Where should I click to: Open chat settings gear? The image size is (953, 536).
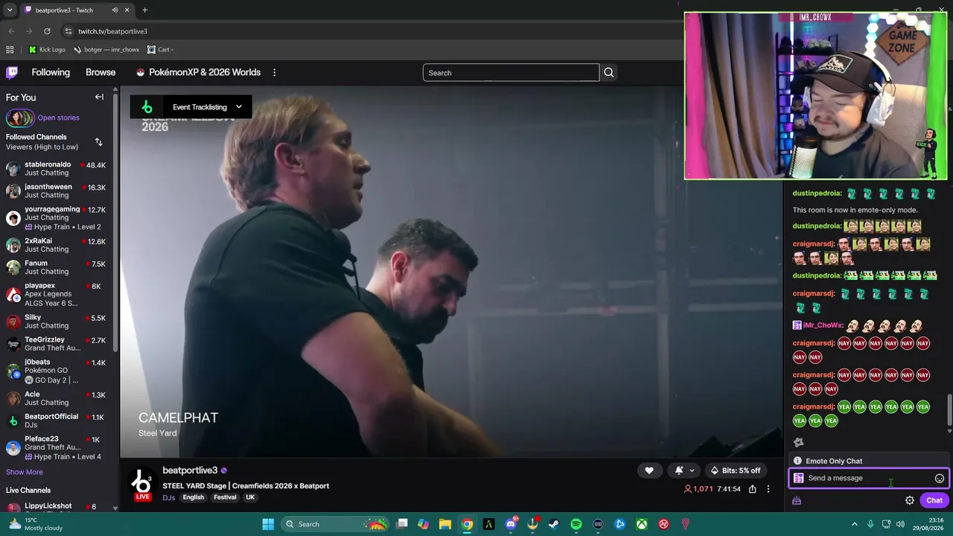910,500
